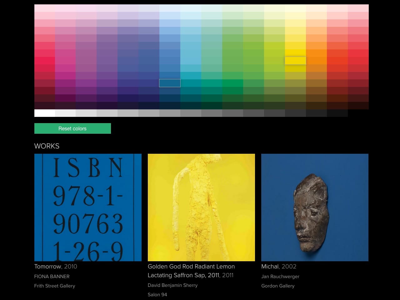Click the Gordon Gallery link under Michal
400x300 pixels.
coord(278,286)
